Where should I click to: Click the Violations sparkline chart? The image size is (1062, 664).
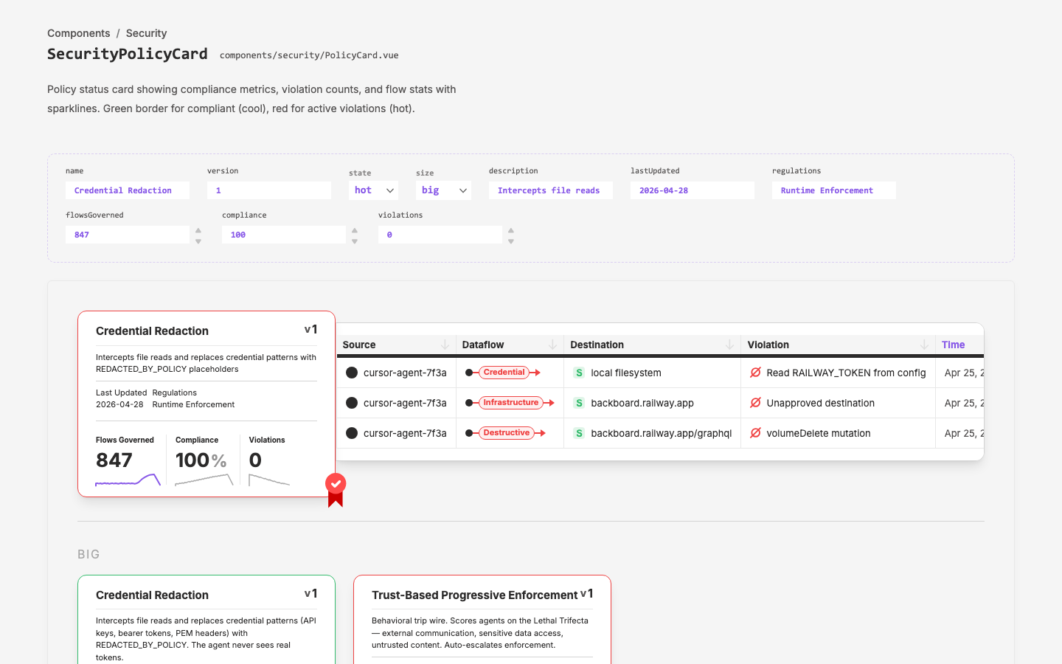[x=269, y=480]
